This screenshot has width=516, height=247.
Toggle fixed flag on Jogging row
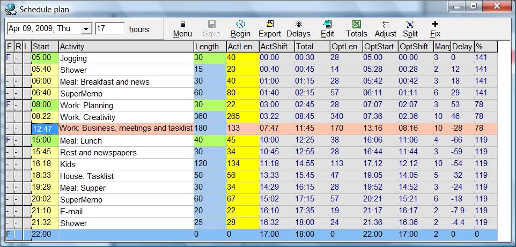tap(9, 58)
